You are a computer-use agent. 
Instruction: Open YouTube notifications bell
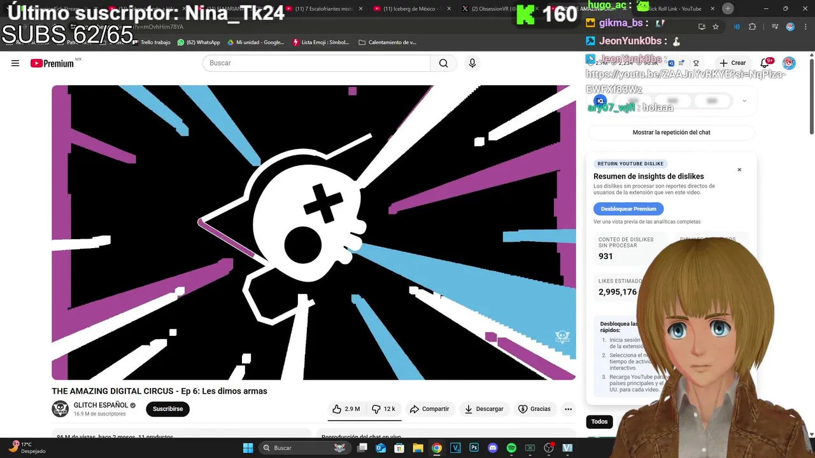pyautogui.click(x=765, y=63)
